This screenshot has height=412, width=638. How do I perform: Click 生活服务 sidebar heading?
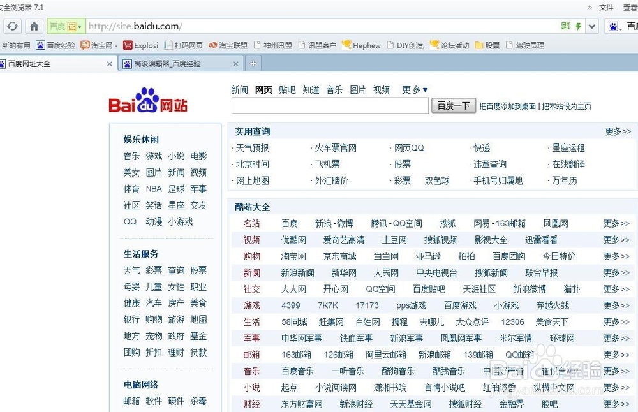click(x=141, y=254)
